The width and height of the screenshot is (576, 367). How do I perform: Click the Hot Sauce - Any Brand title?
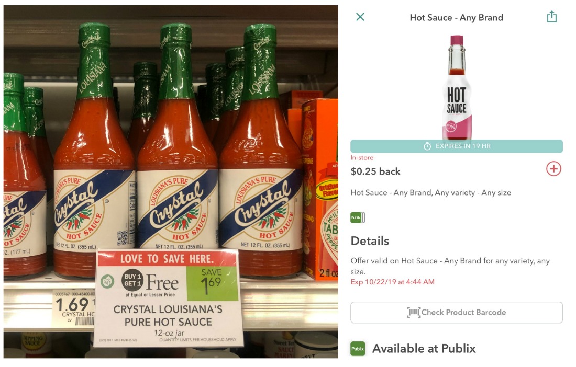click(x=456, y=18)
